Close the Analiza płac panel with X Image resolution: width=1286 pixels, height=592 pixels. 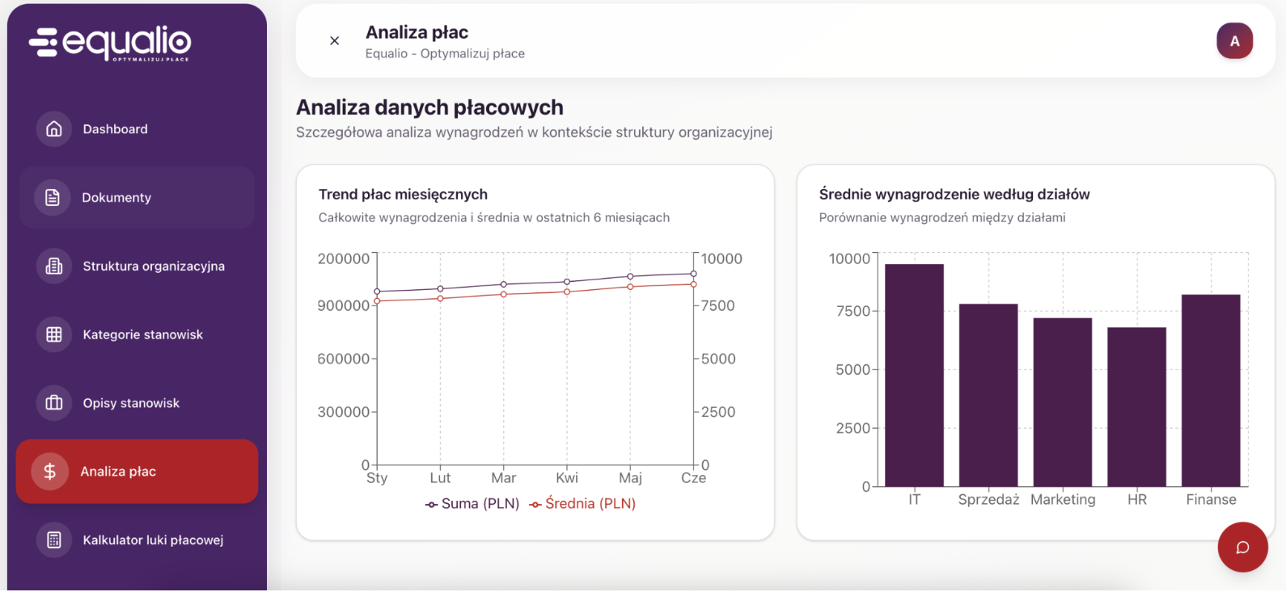coord(335,41)
